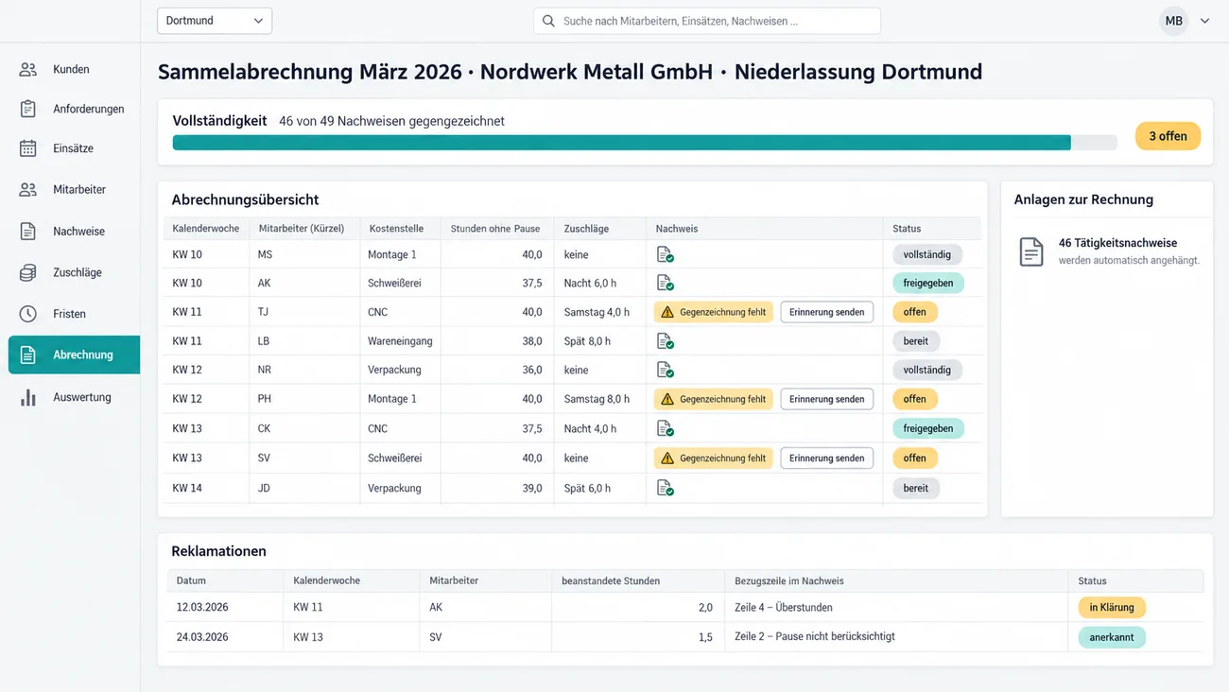Click '46 von 49 Nachweisen gegengezeichnet' text

tap(391, 121)
